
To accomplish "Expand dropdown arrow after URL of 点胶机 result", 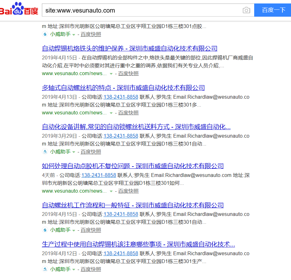I will pos(111,191).
